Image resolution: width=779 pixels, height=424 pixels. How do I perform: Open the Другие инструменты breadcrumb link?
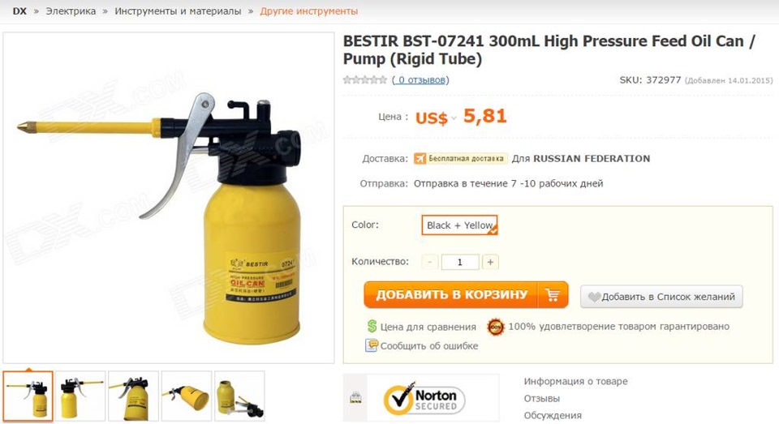tap(308, 11)
